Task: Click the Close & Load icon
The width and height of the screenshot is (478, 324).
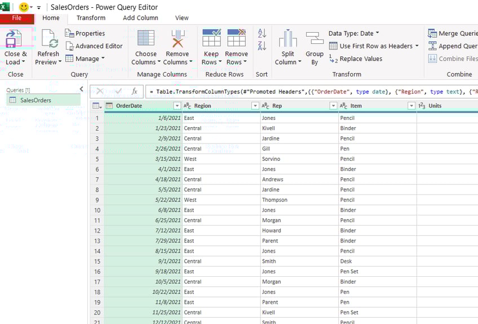Action: click(x=14, y=39)
